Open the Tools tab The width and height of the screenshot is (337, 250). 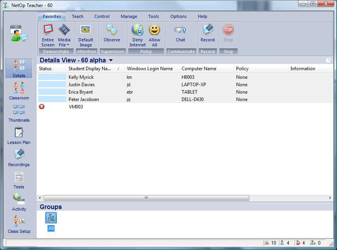coord(154,16)
